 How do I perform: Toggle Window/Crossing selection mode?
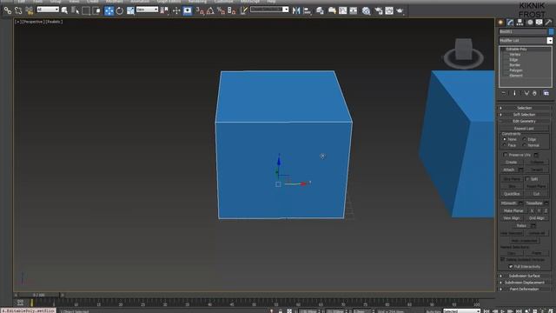point(96,10)
